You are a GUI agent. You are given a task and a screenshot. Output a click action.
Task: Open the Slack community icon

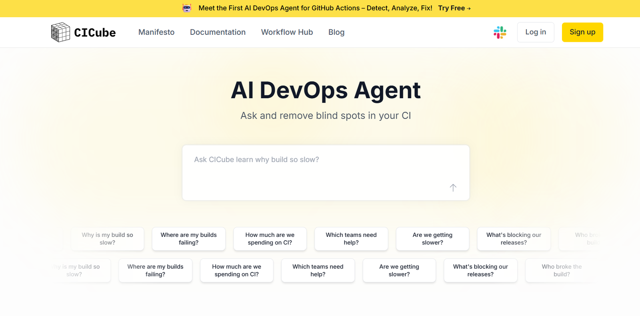coord(500,32)
